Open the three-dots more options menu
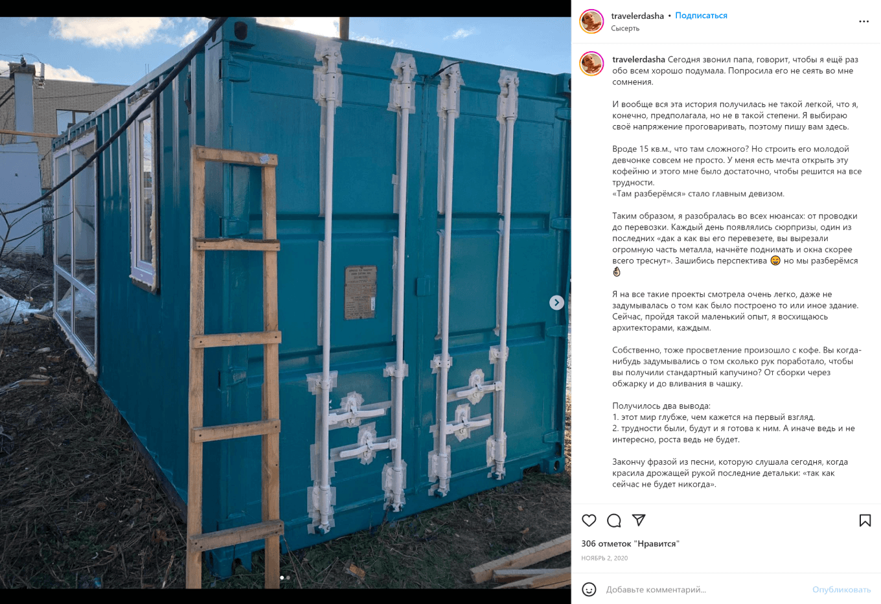This screenshot has height=604, width=881. (x=864, y=21)
